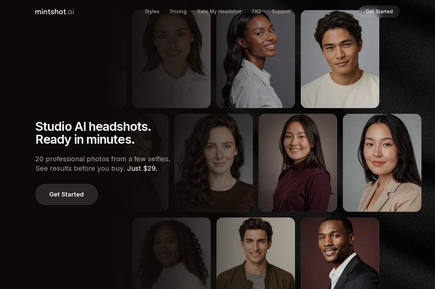Select headshot of curly-haired woman with freckles

coord(213,163)
